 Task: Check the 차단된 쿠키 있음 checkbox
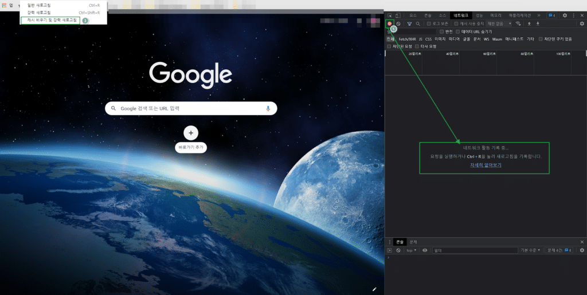[541, 39]
